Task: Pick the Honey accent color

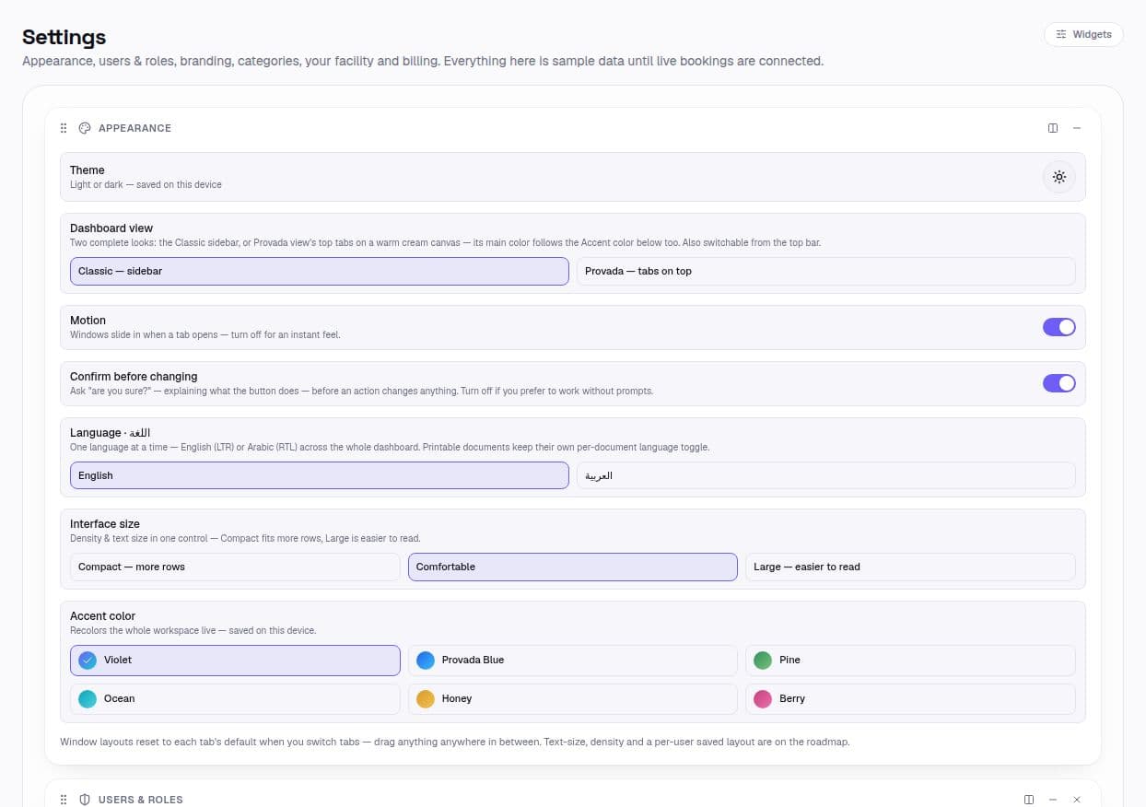Action: [x=573, y=699]
